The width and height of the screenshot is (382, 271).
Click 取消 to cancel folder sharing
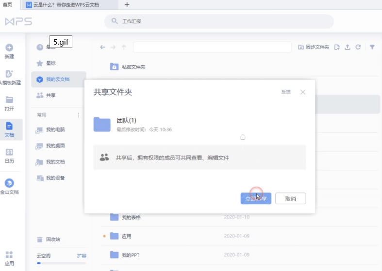[290, 199]
